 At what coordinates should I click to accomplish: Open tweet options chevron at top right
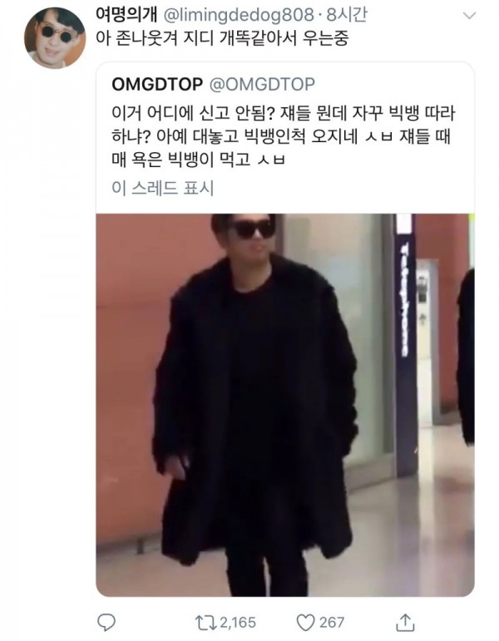(469, 16)
